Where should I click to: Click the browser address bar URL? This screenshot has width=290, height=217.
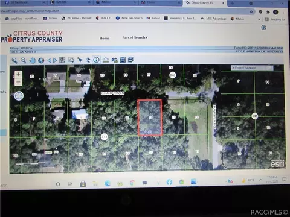30,11
